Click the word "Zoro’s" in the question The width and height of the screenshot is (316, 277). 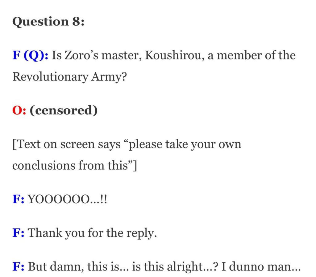click(81, 55)
